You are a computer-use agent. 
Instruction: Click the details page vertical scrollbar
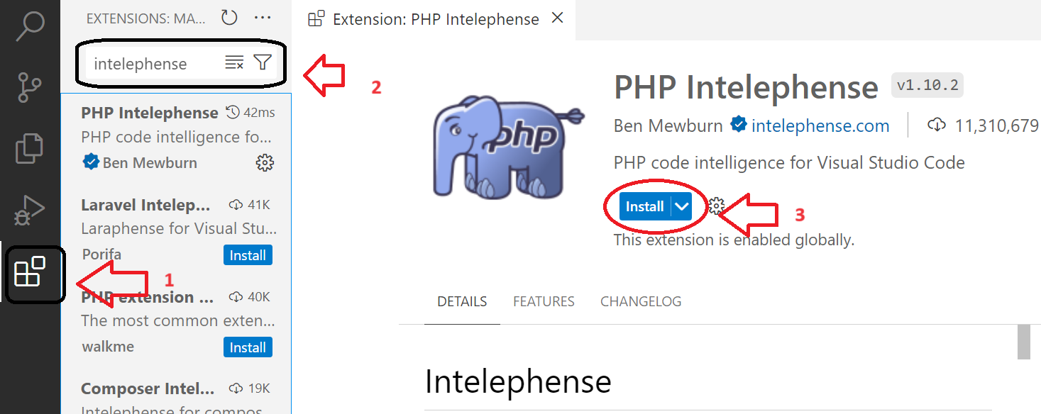click(1023, 344)
